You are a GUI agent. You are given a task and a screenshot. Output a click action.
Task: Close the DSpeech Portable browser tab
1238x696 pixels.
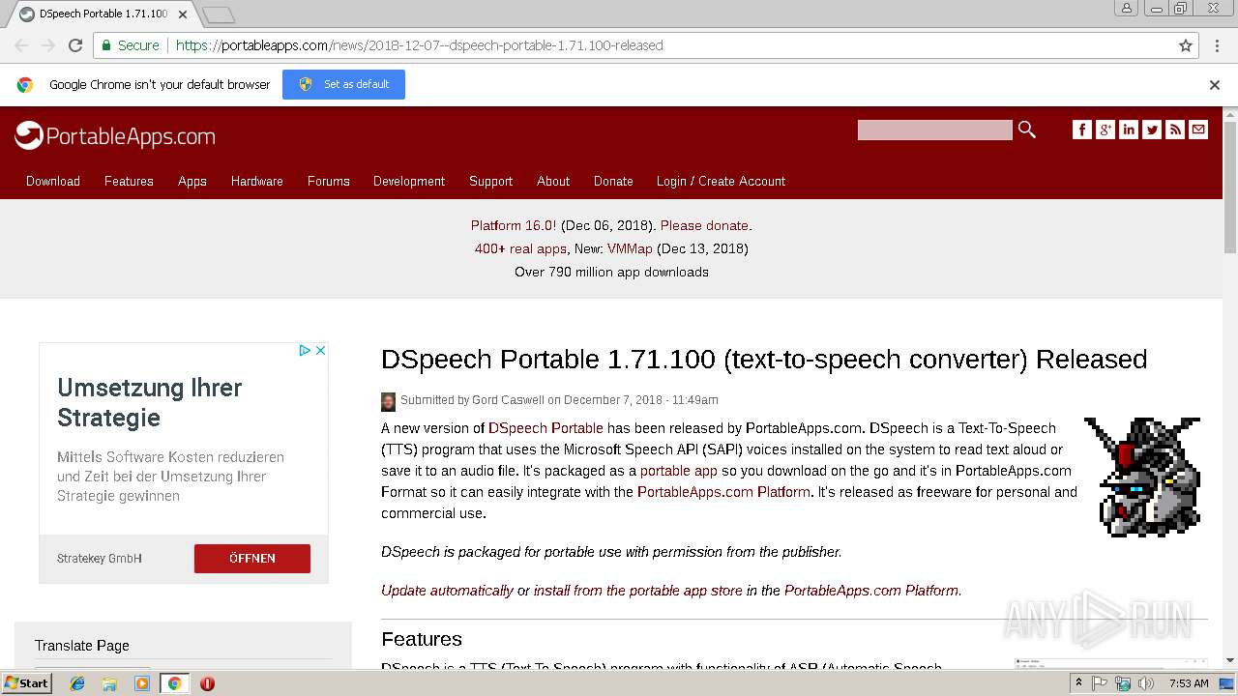[x=183, y=14]
